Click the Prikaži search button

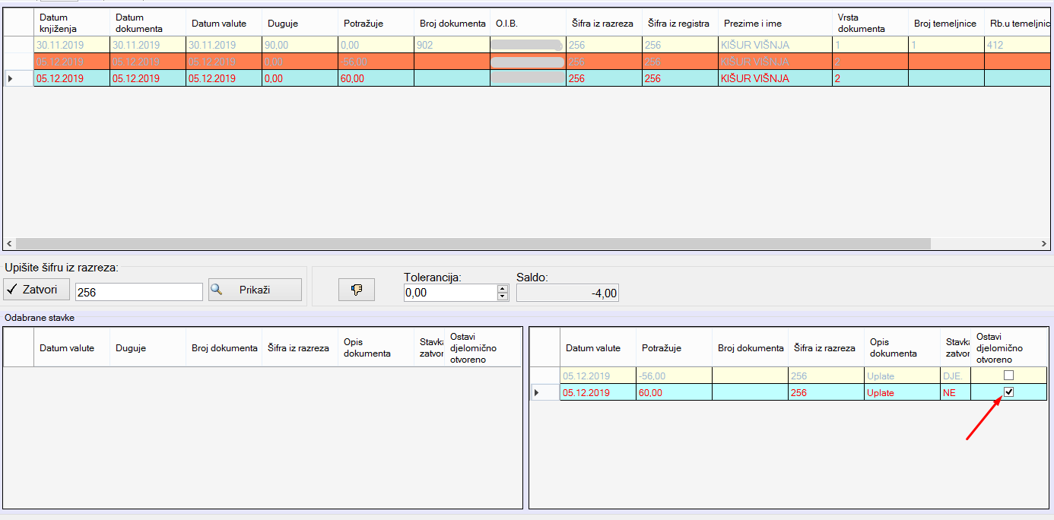point(255,290)
